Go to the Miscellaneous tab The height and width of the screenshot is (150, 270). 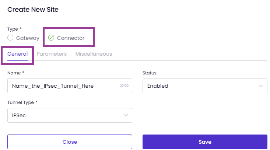[x=94, y=54]
